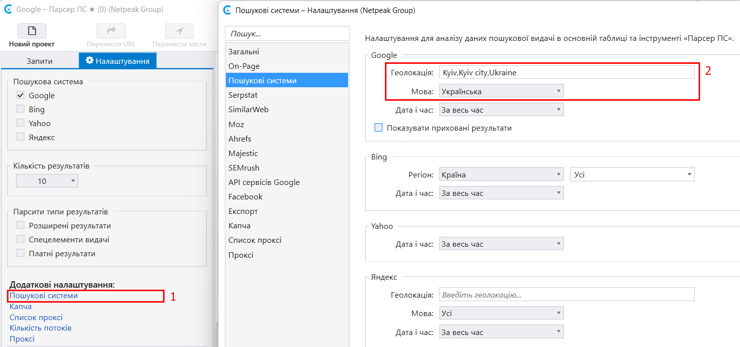Uncheck the Google search engine checkbox
The image size is (740, 347).
(20, 95)
